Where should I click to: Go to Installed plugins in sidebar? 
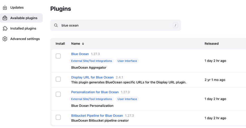pos(23,28)
